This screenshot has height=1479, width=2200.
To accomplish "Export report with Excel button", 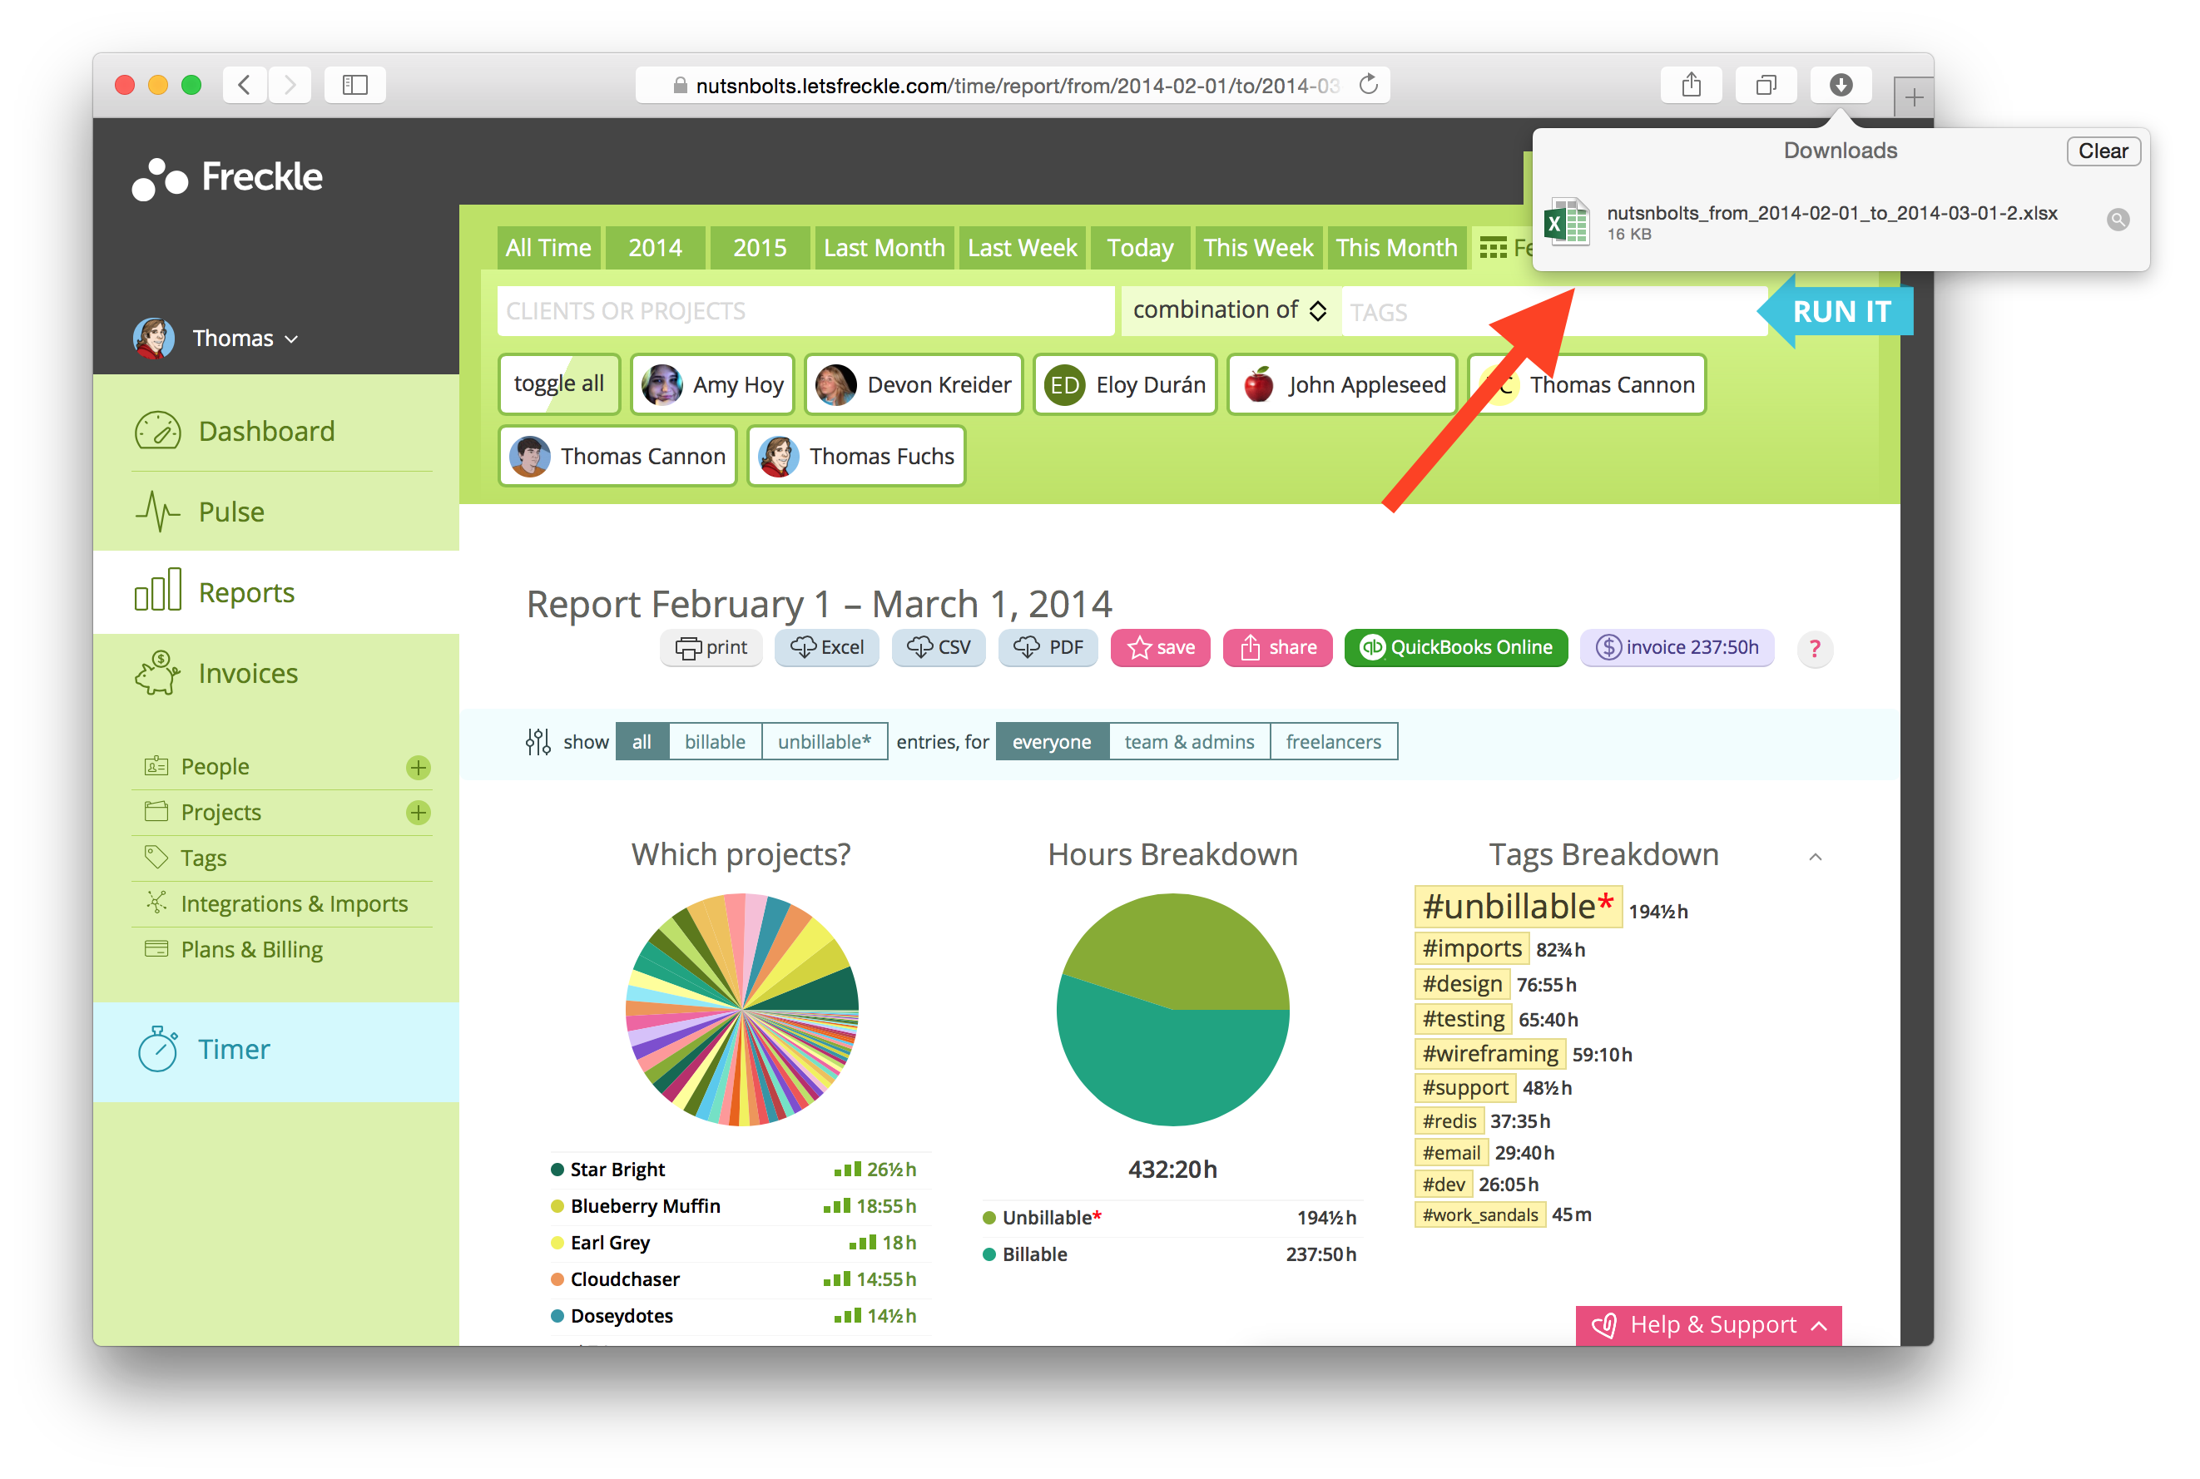I will coord(826,648).
